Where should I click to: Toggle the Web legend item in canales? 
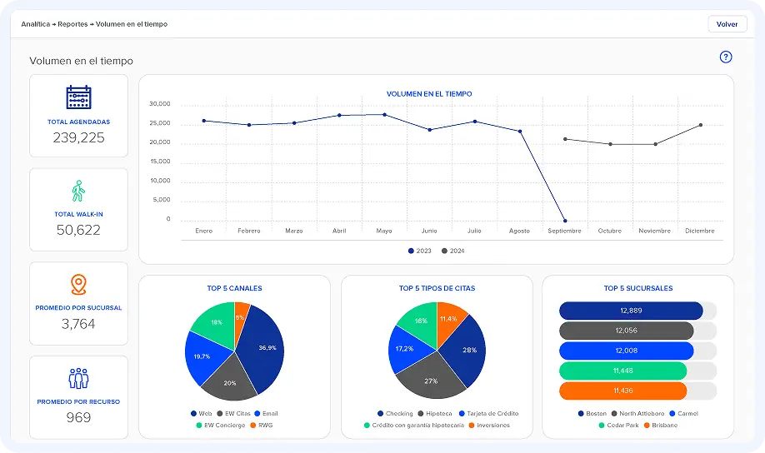(x=201, y=414)
